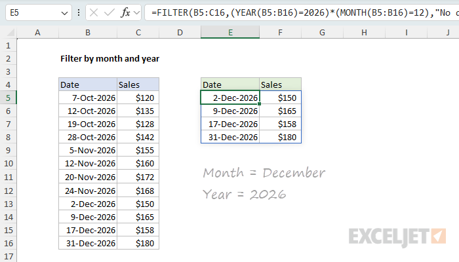This screenshot has width=459, height=262.
Task: Select 17-Dec-2026 in column B
Action: point(88,230)
